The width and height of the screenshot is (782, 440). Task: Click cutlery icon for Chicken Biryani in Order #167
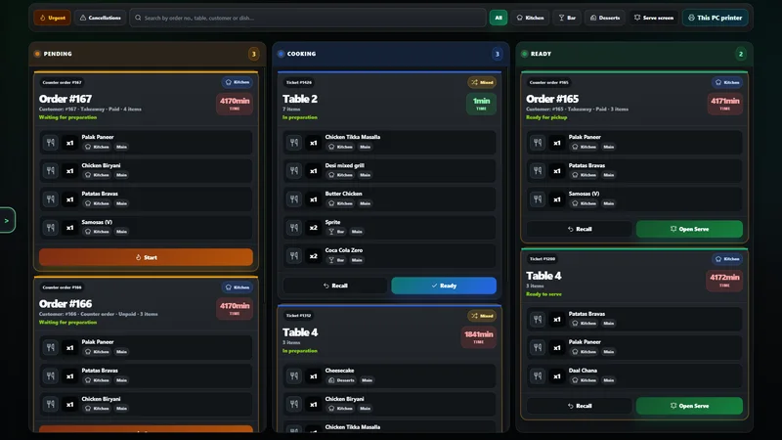click(x=51, y=170)
